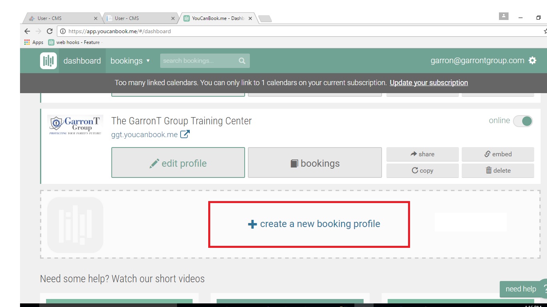Switch to the second User - CMS tab
The height and width of the screenshot is (307, 547).
pos(139,18)
